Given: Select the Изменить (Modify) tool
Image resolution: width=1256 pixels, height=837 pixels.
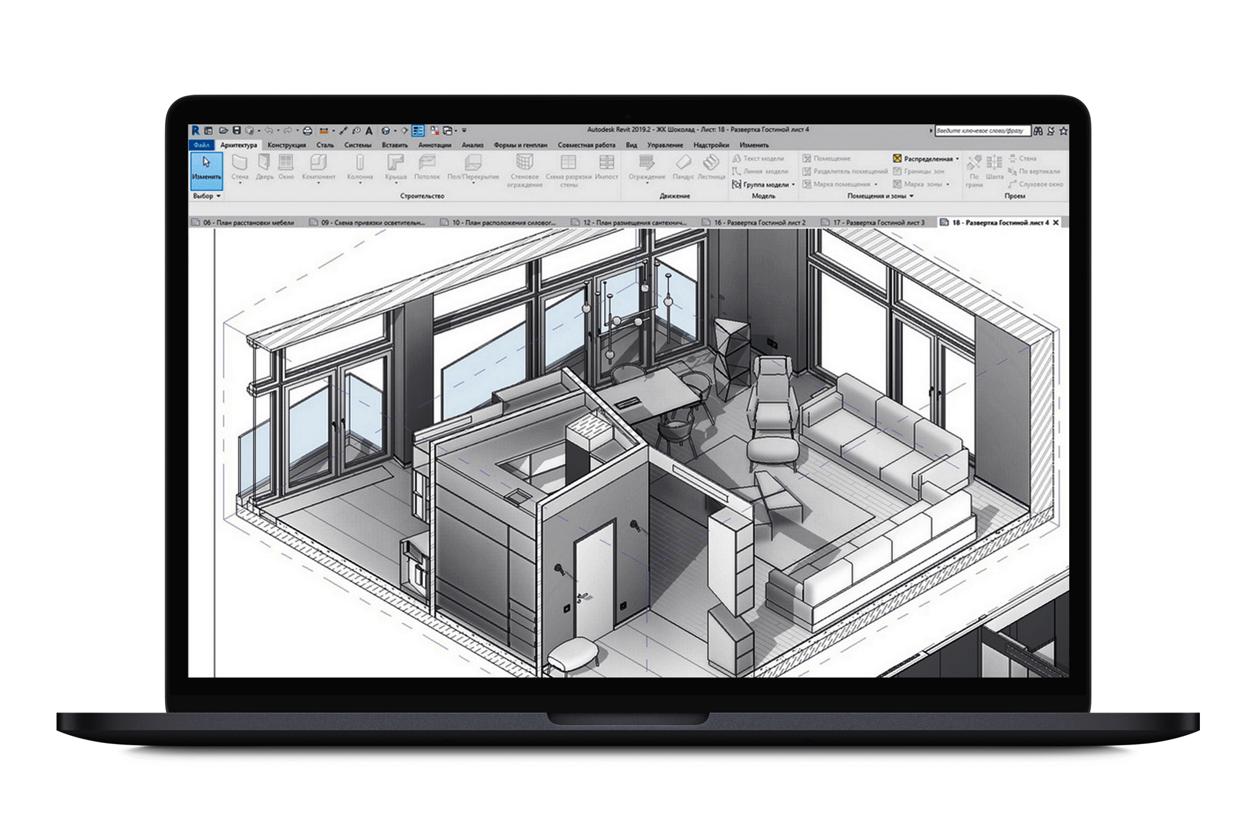Looking at the screenshot, I should tap(207, 170).
